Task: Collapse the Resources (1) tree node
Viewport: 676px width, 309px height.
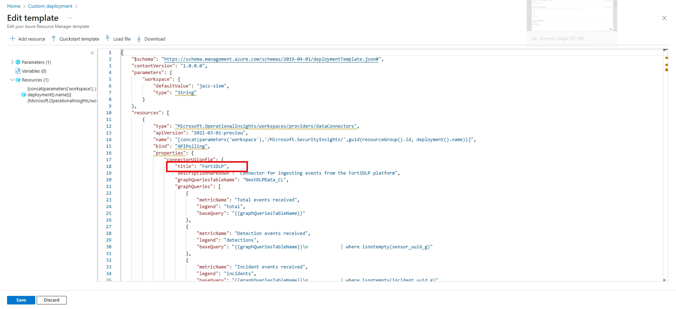Action: point(12,80)
